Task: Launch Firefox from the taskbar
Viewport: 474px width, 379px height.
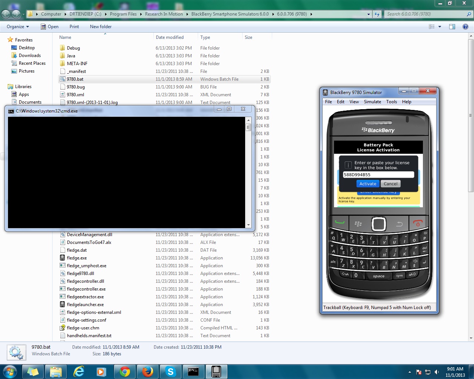Action: click(x=148, y=372)
